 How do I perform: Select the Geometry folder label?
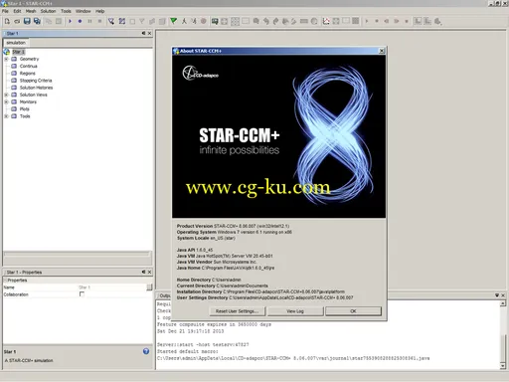pos(29,59)
